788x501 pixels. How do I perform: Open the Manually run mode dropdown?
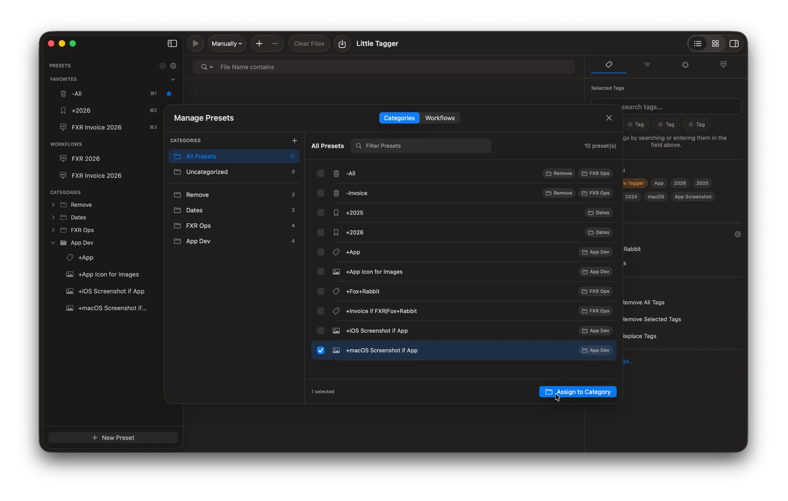pyautogui.click(x=227, y=44)
